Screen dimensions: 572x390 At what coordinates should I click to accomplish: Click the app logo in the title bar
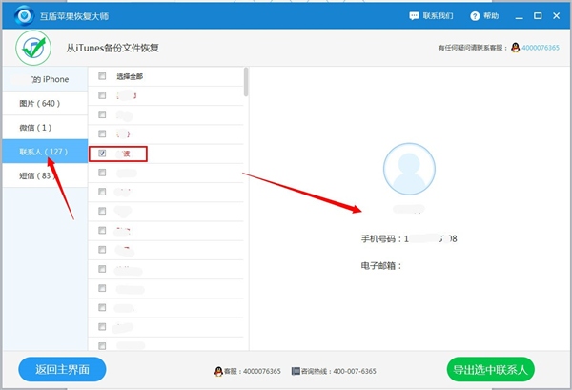click(25, 15)
